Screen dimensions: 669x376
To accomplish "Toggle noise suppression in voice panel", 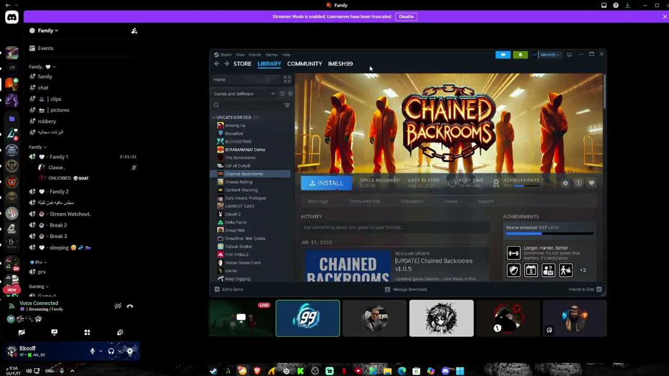I will 118,306.
